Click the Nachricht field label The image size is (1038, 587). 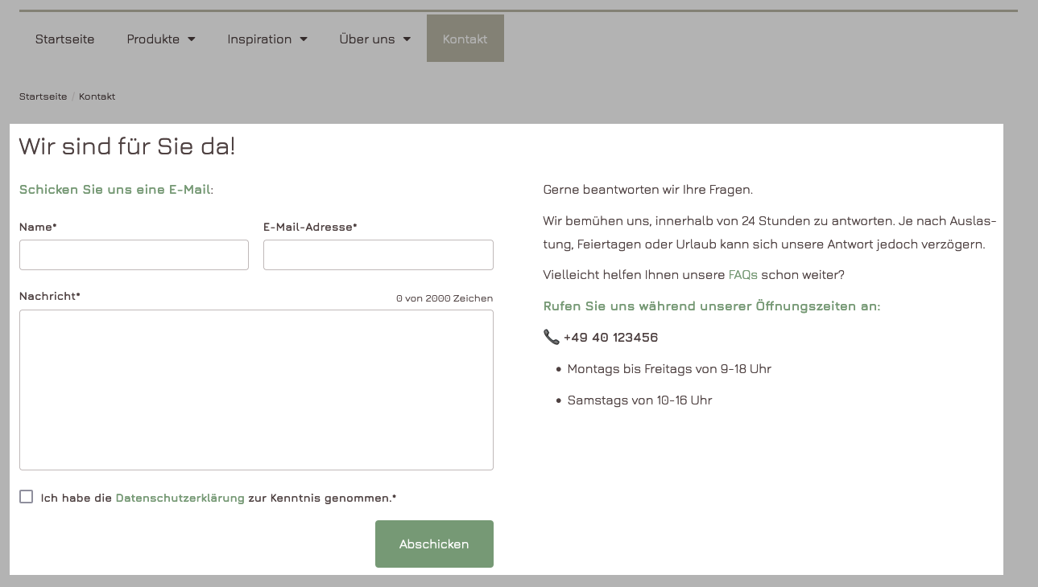pyautogui.click(x=49, y=296)
